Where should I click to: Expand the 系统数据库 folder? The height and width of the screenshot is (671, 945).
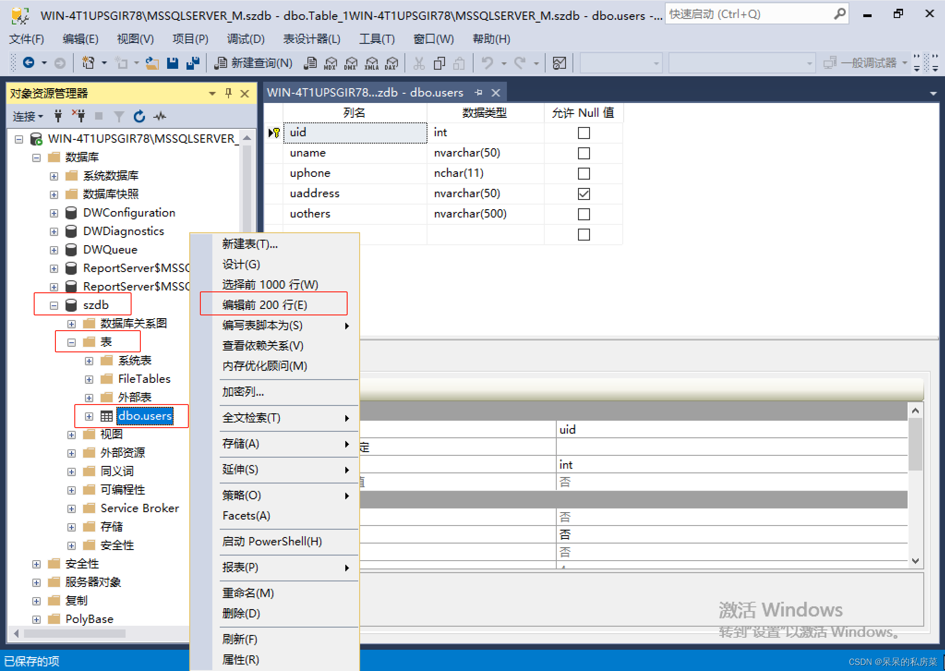pos(54,176)
